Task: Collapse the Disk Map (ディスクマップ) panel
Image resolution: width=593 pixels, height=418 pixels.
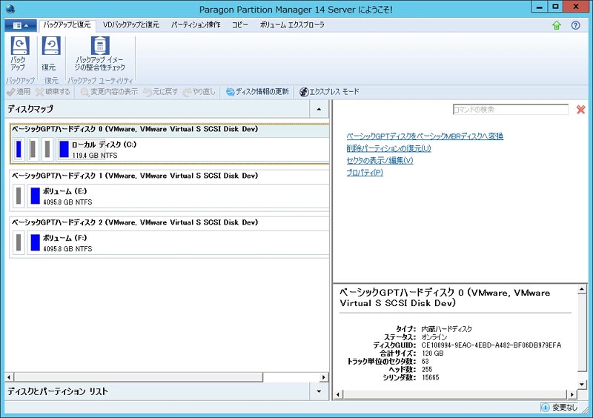Action: pos(319,109)
